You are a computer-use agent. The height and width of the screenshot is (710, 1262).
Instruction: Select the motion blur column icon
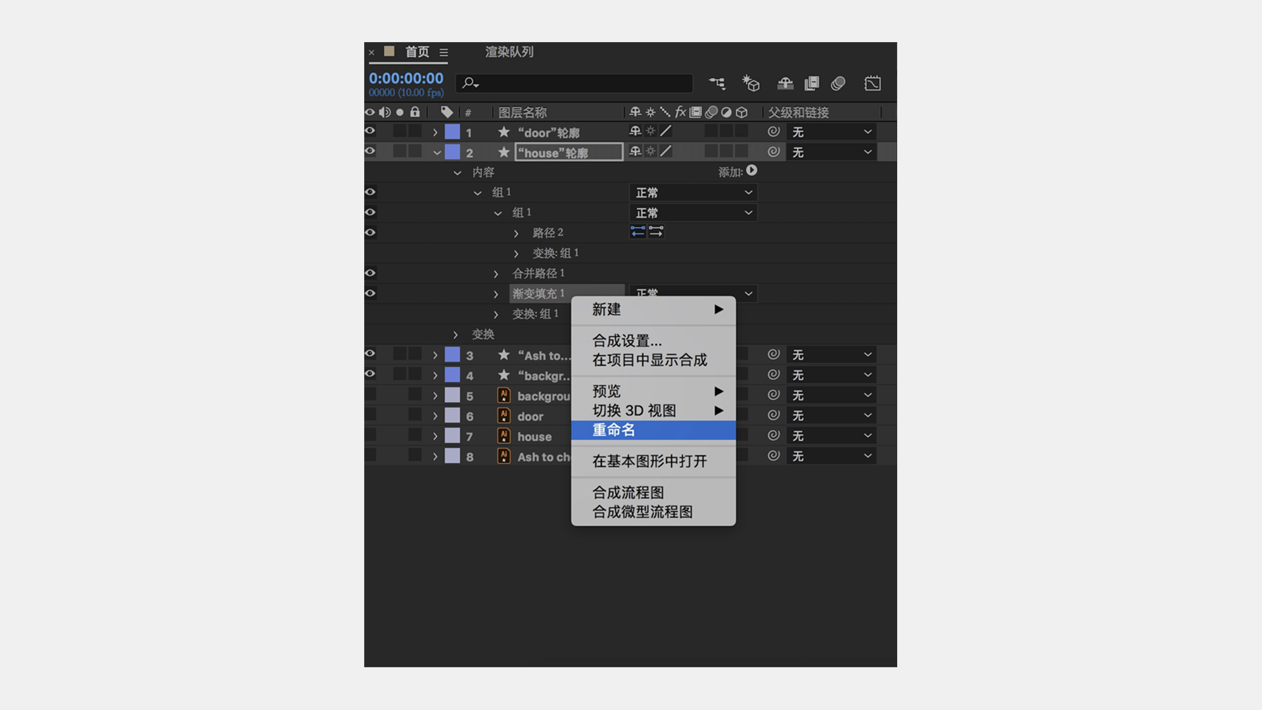[x=711, y=112]
